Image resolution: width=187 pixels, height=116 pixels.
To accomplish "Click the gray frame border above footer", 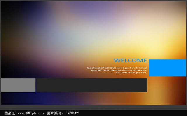I will click(x=93, y=108).
